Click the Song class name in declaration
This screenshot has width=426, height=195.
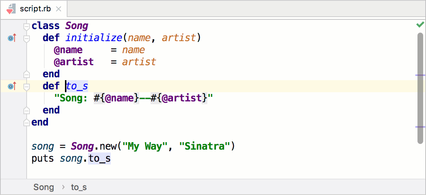[x=77, y=26]
